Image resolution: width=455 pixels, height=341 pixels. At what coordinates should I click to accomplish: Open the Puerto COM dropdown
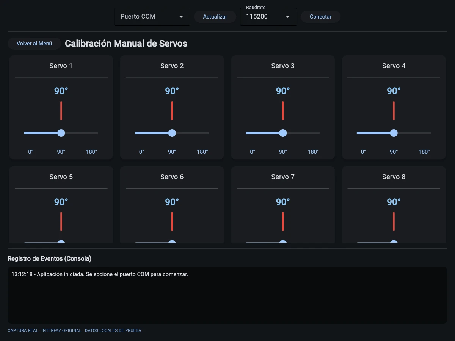152,17
